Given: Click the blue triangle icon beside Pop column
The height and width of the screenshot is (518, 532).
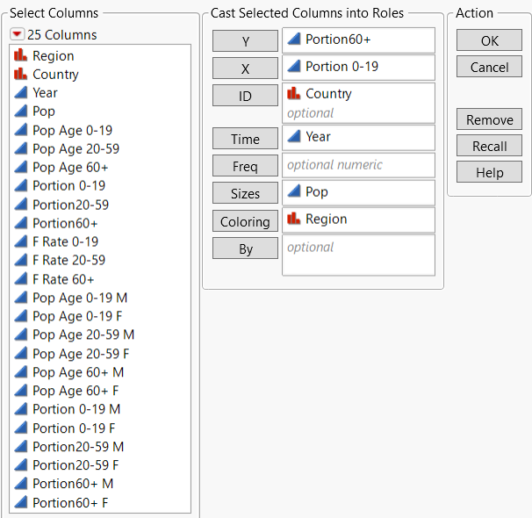Looking at the screenshot, I should (20, 112).
